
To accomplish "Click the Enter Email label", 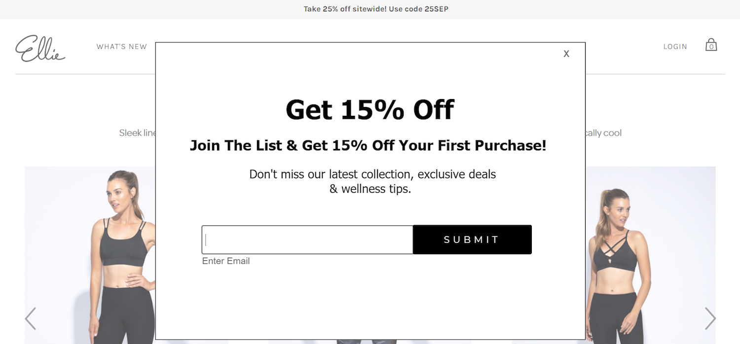I will tap(226, 261).
